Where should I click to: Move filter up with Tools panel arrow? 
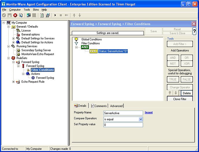170,93
